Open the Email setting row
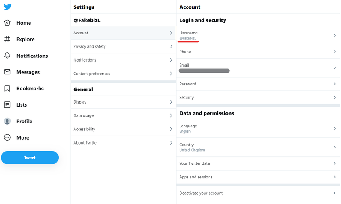 click(258, 68)
